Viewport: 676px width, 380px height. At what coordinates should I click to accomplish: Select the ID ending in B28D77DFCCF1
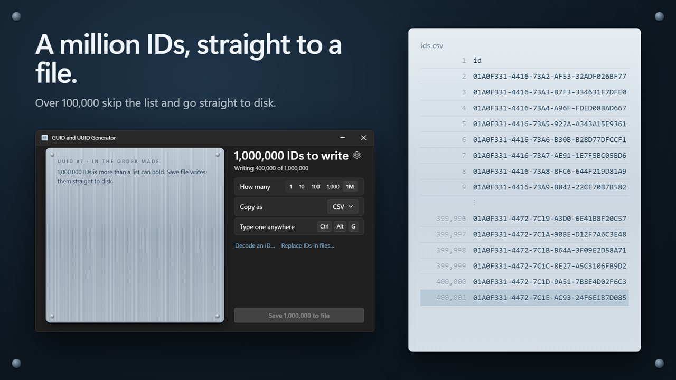[x=550, y=140]
